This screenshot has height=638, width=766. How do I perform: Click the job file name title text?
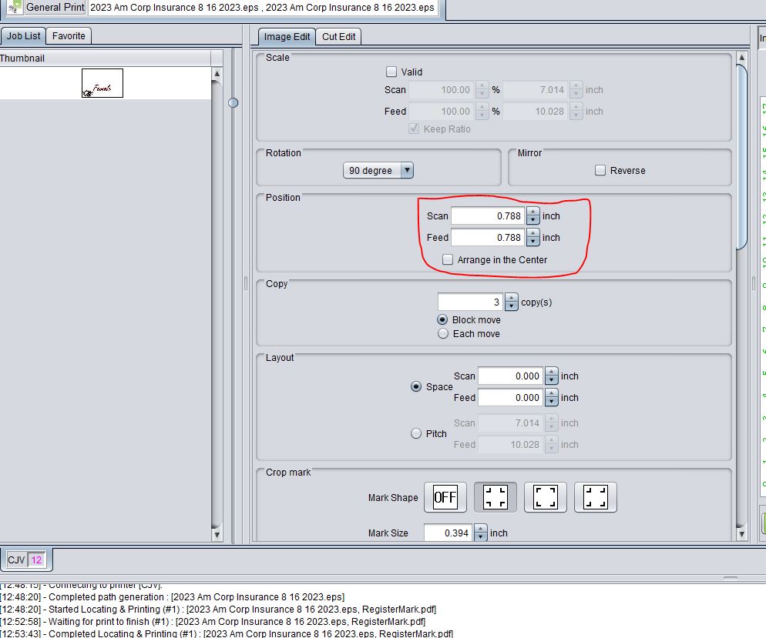tap(262, 8)
